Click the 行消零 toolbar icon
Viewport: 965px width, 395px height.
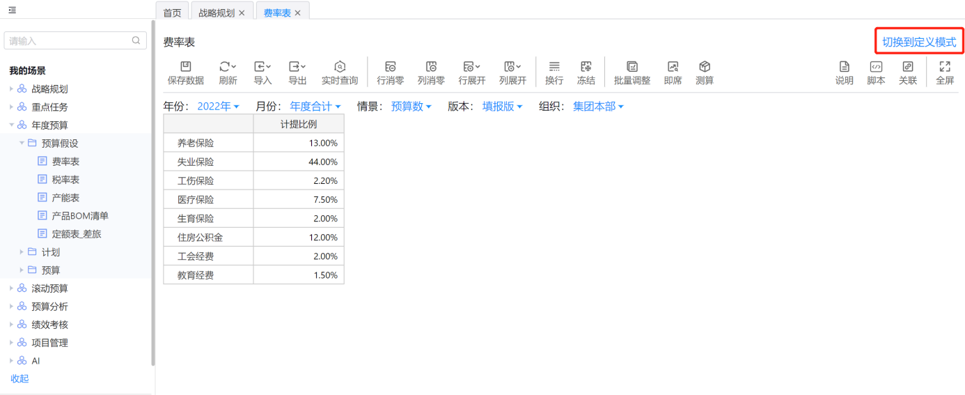point(391,67)
